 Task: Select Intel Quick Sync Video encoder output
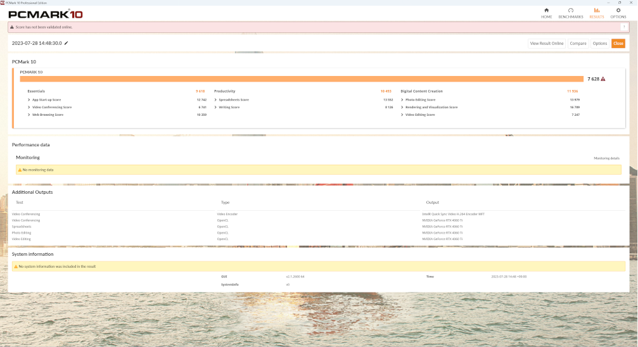(x=453, y=214)
